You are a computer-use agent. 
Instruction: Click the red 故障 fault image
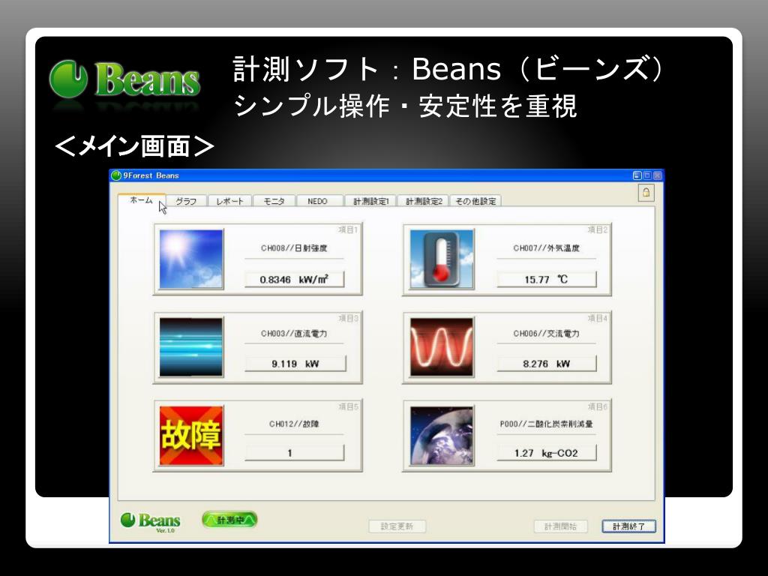coord(191,436)
